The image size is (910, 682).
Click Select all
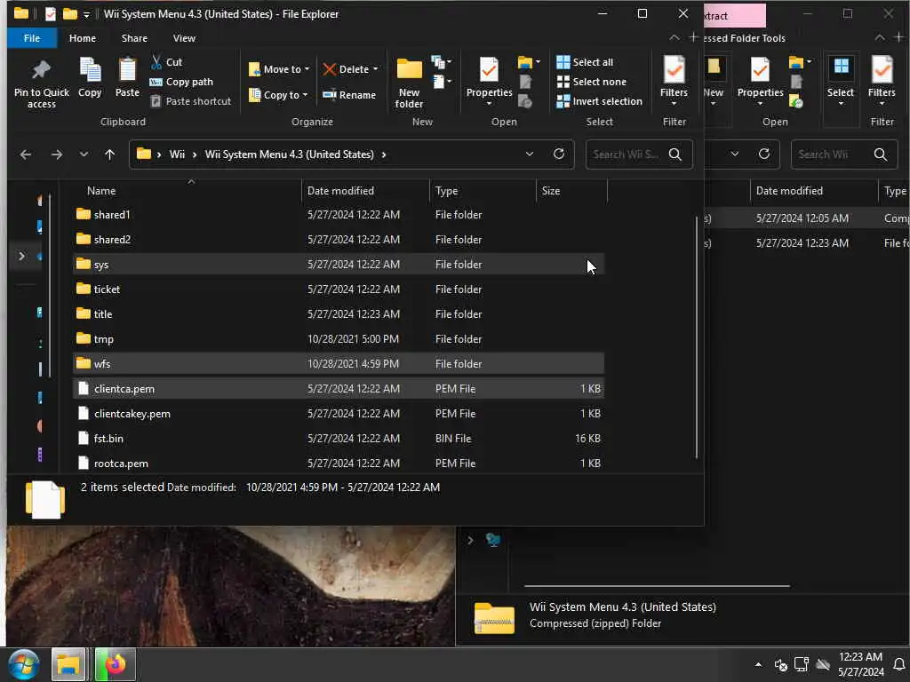click(x=585, y=62)
